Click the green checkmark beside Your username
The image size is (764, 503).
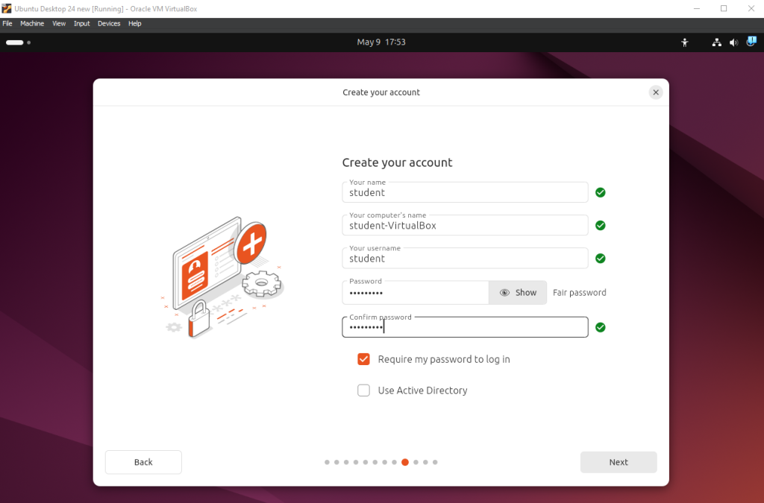601,259
